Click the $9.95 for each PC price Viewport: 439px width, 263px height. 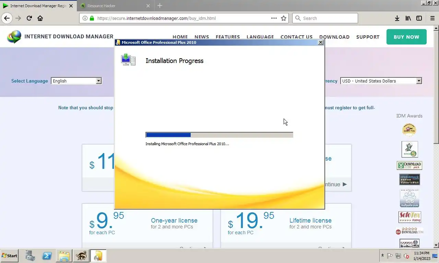[107, 223]
